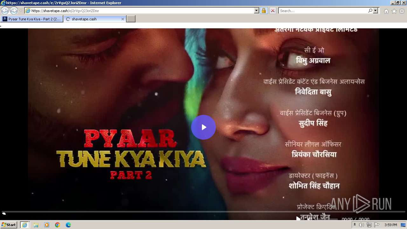Screen dimensions: 407x229
Task: Expand the search provider dropdown arrow
Action: (x=376, y=10)
